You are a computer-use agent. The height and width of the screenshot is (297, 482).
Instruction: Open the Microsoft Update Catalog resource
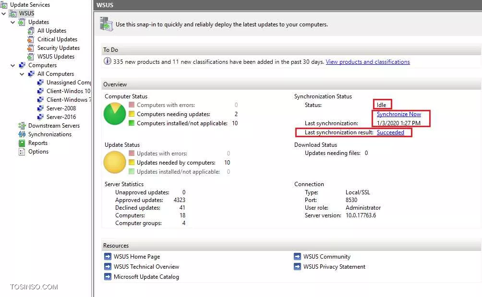(146, 277)
